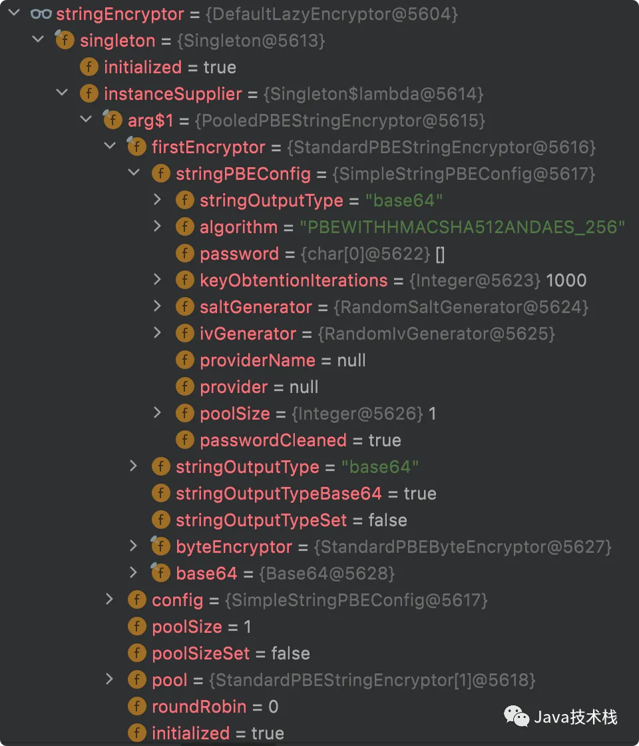Expand the pool array node
Viewport: 639px width, 746px height.
(110, 679)
